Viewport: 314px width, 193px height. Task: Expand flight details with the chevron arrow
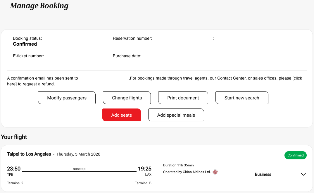coord(303,174)
